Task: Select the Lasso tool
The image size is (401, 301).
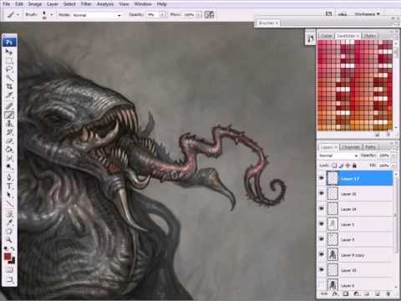Action: tap(9, 69)
